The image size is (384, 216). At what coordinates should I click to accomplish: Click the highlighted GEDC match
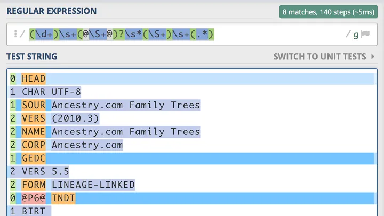click(x=34, y=158)
